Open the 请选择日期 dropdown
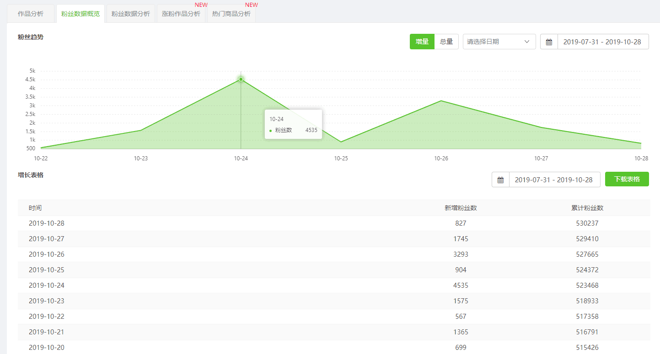660x354 pixels. tap(499, 42)
